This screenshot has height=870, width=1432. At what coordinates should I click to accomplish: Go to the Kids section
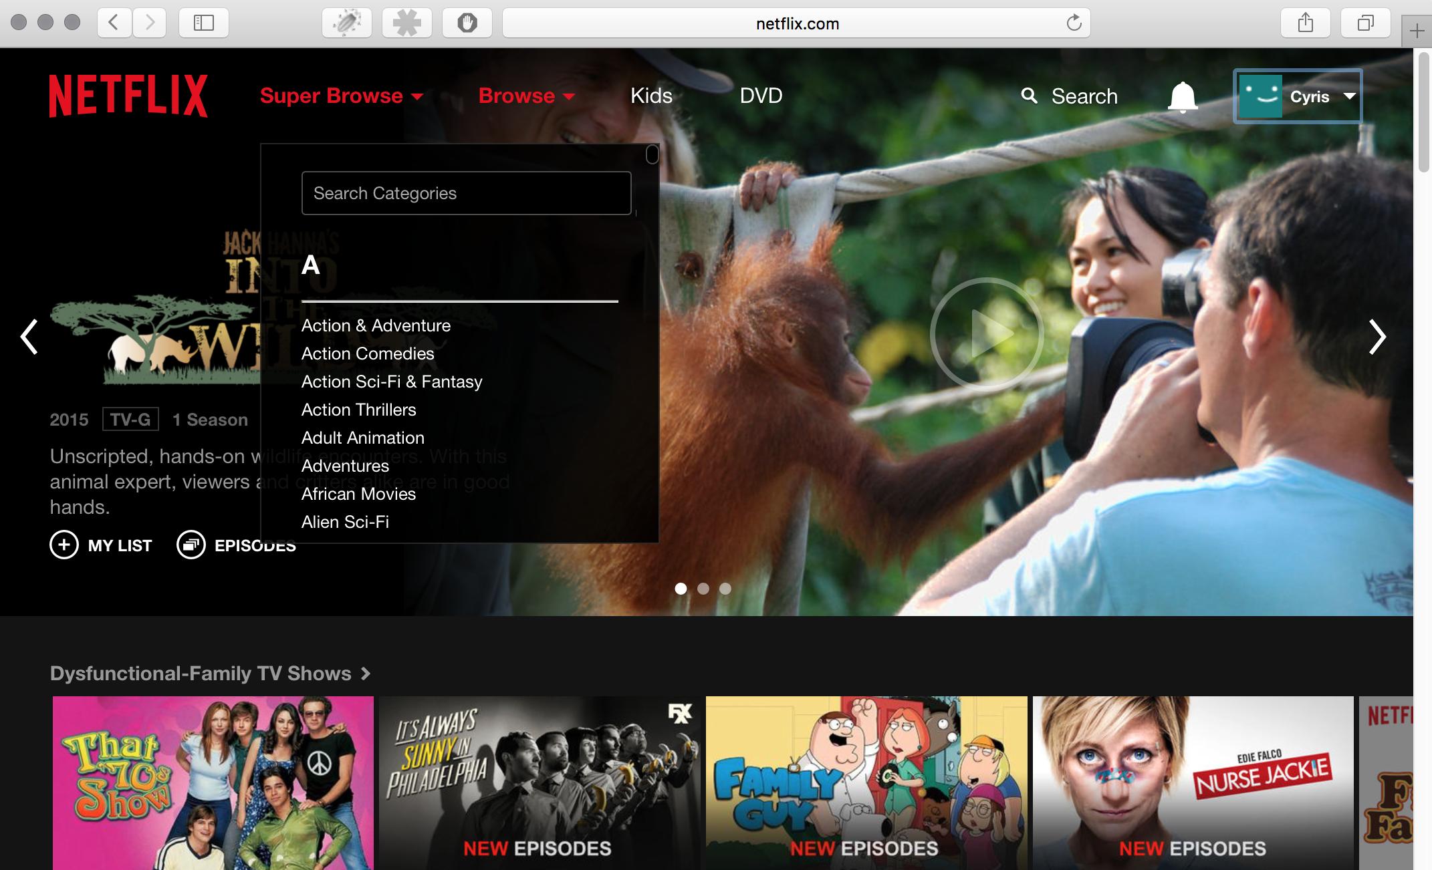[x=651, y=96]
